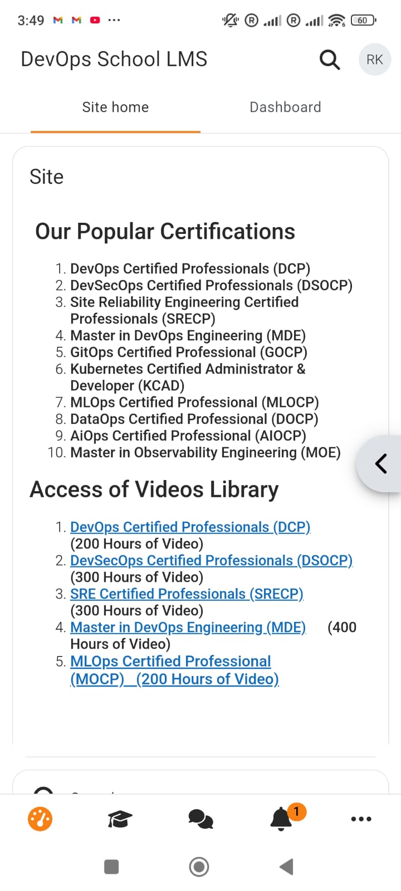The width and height of the screenshot is (401, 891).
Task: Open the three-dot more menu
Action: (361, 819)
